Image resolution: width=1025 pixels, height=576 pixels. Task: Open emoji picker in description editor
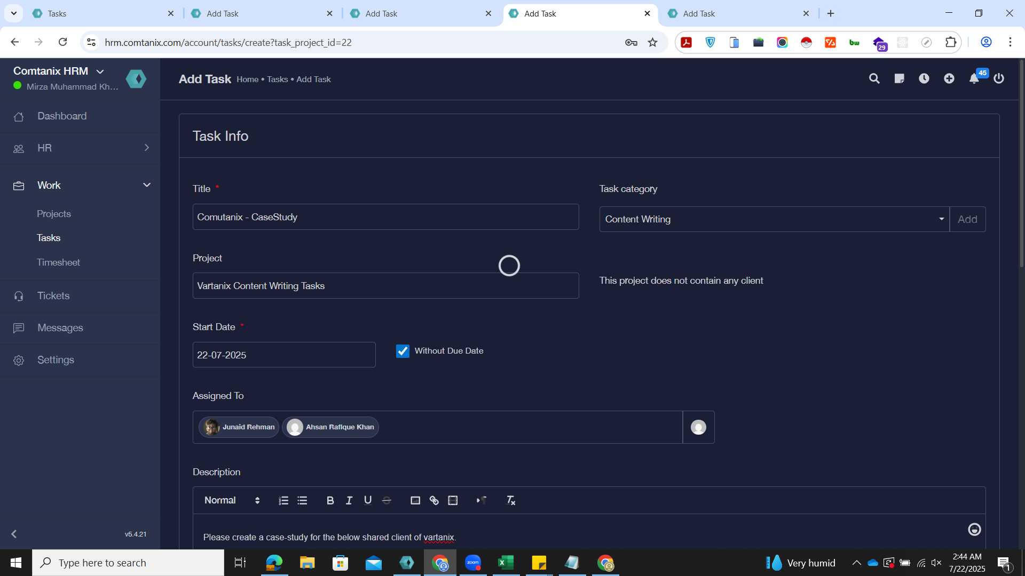[x=974, y=529]
